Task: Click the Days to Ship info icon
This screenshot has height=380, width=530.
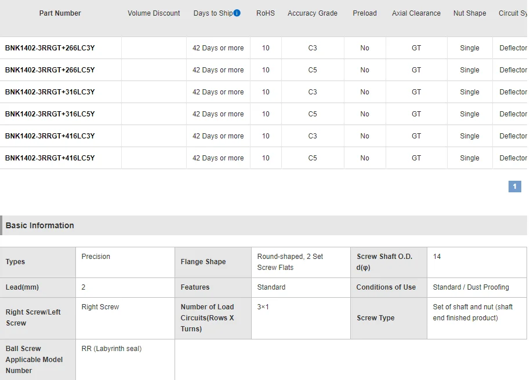Action: [237, 13]
